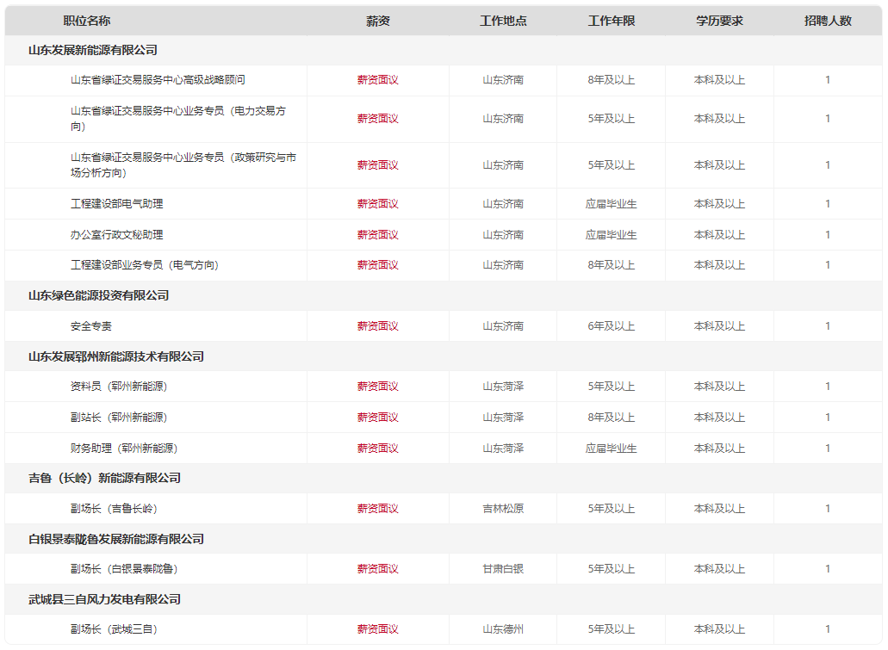Click the 招聘人数 column header

tap(827, 17)
